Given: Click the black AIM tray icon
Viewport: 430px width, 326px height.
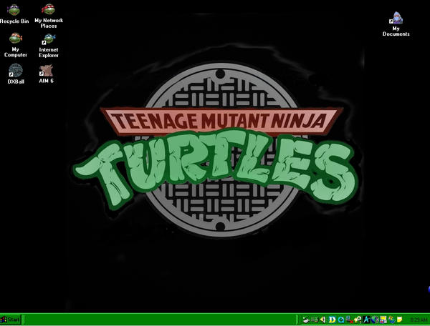Looking at the screenshot, I should click(x=366, y=320).
